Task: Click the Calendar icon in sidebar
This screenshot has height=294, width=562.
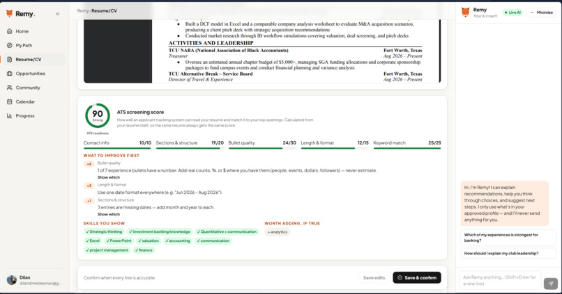Action: (9, 101)
